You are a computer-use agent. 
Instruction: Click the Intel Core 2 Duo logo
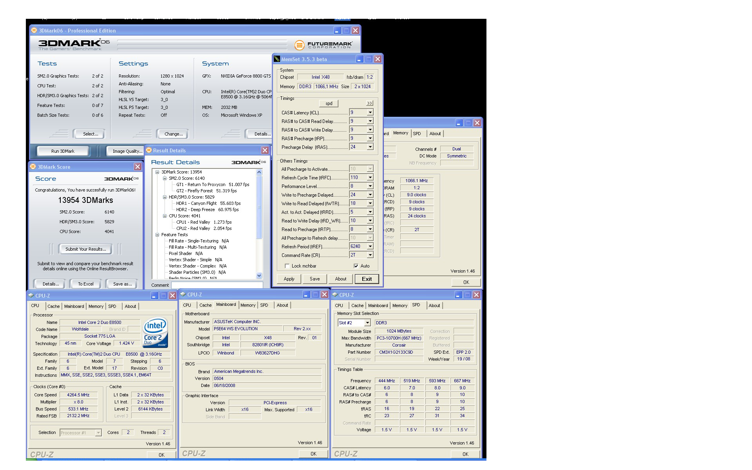[x=155, y=333]
